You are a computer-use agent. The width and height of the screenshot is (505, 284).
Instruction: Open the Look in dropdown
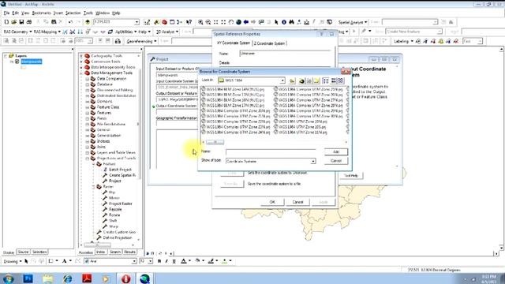tap(282, 80)
